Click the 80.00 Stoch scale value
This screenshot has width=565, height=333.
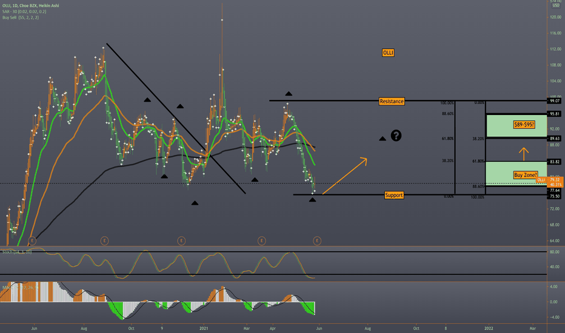[555, 252]
